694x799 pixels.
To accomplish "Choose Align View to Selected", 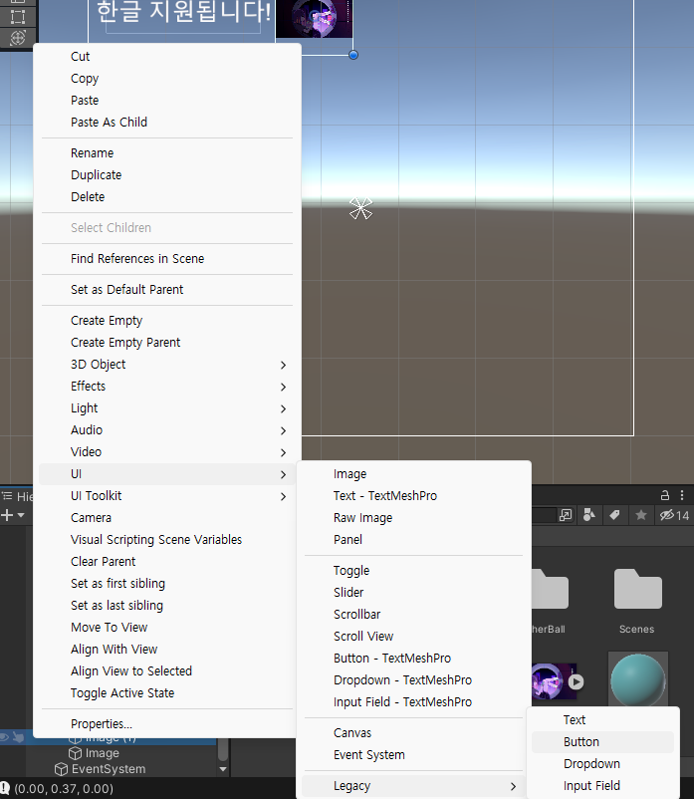I will click(x=167, y=671).
